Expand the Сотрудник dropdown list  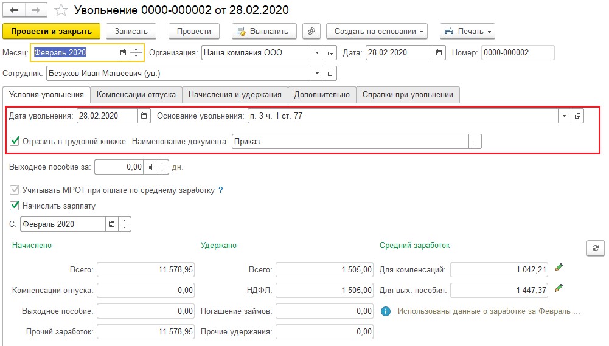point(317,73)
